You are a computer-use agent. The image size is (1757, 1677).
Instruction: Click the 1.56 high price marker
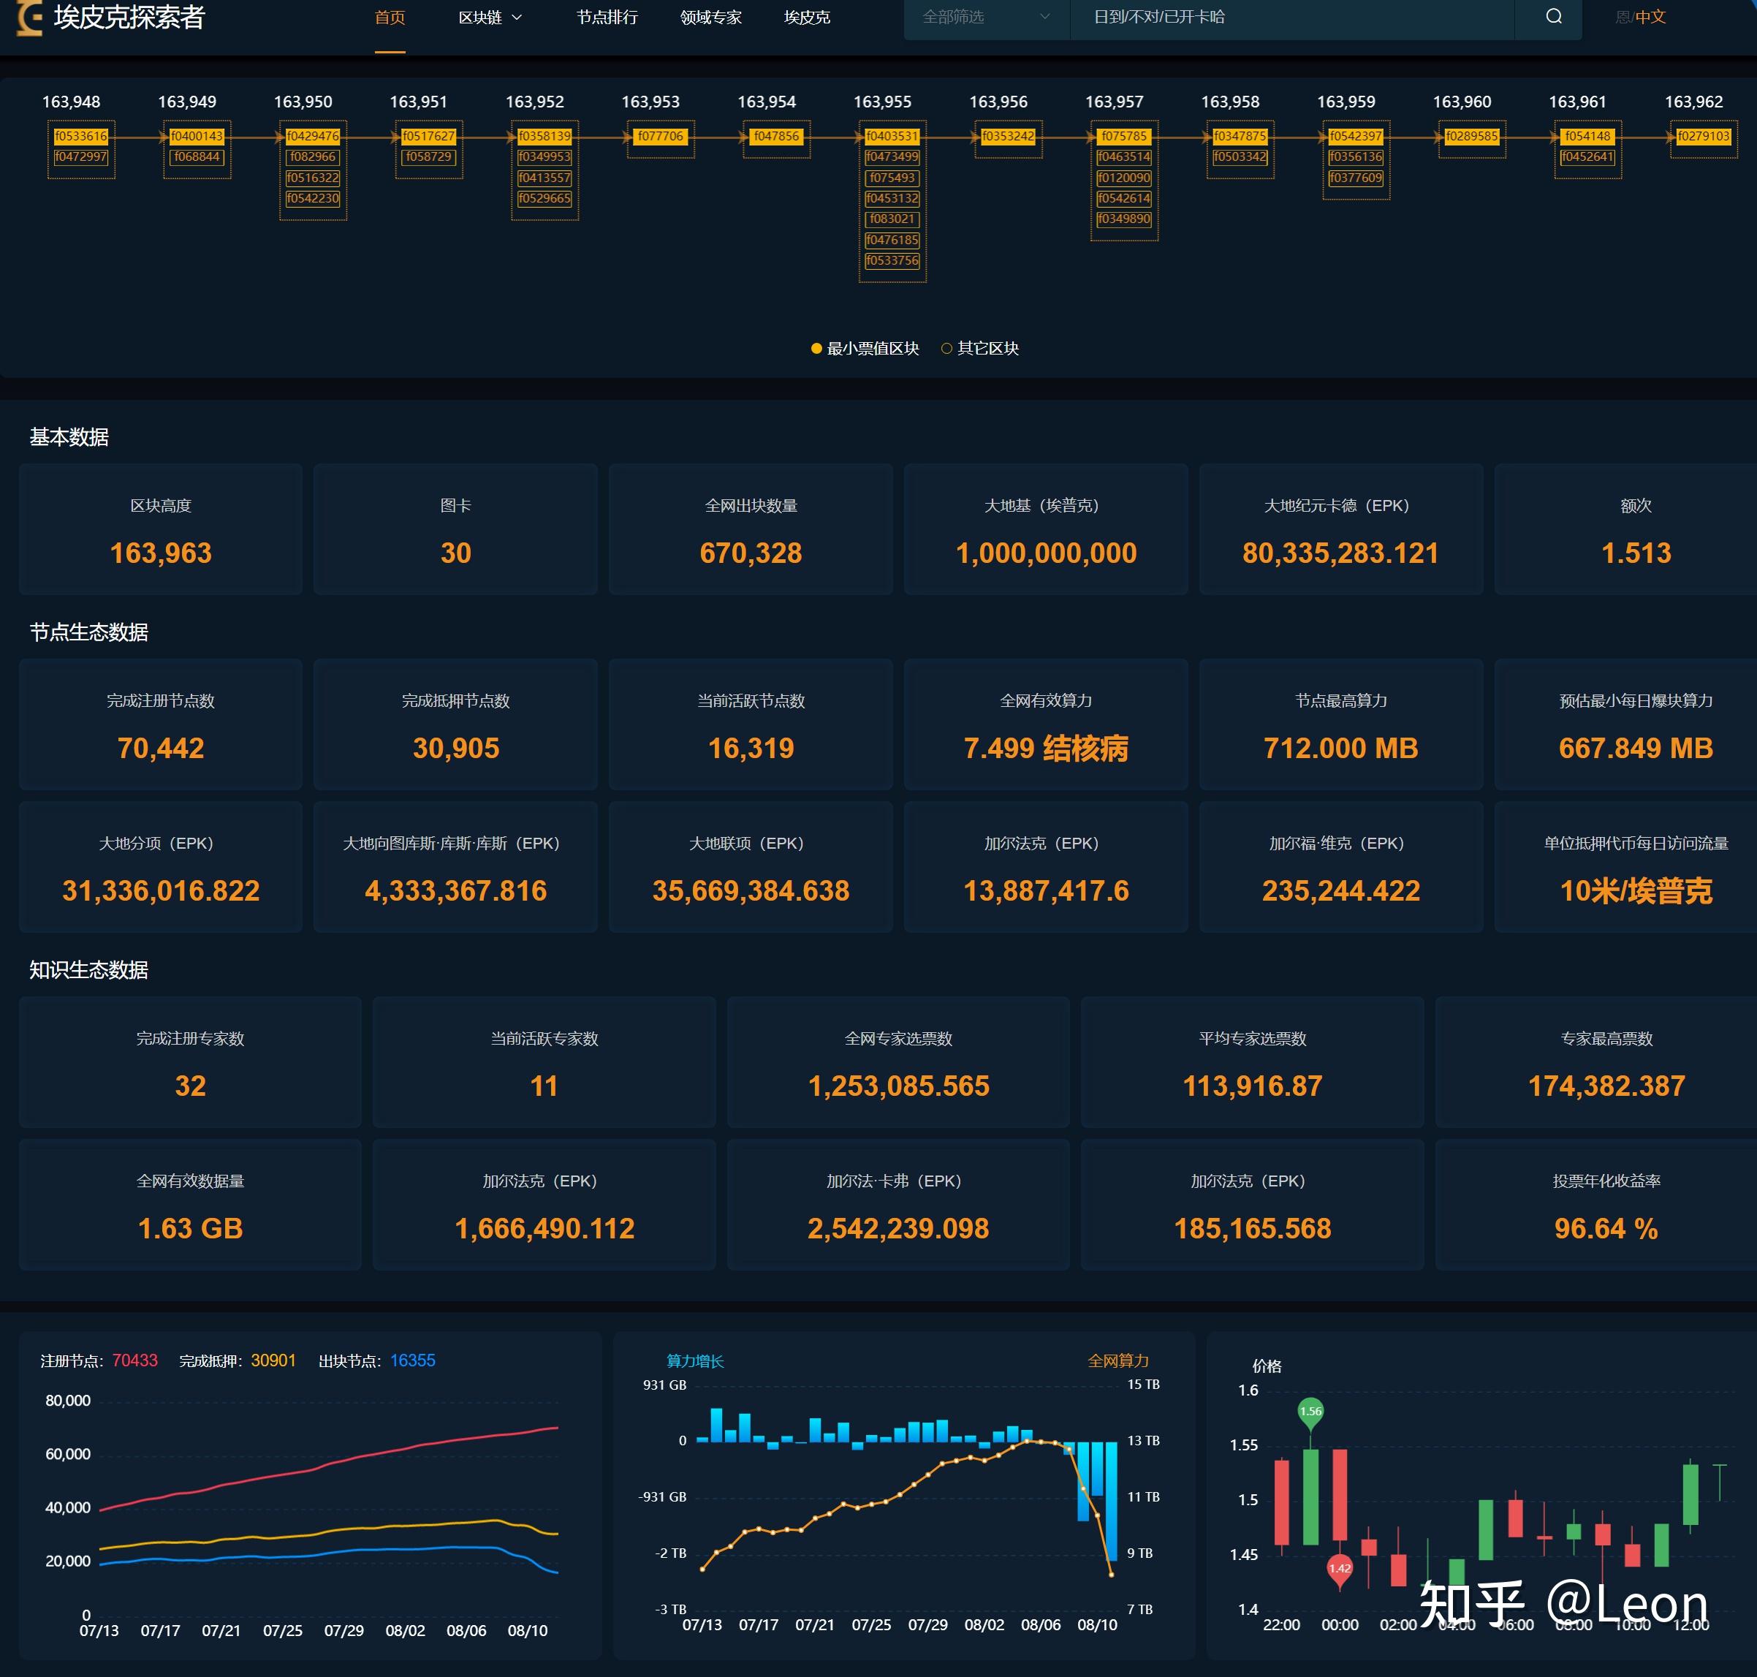tap(1310, 1413)
